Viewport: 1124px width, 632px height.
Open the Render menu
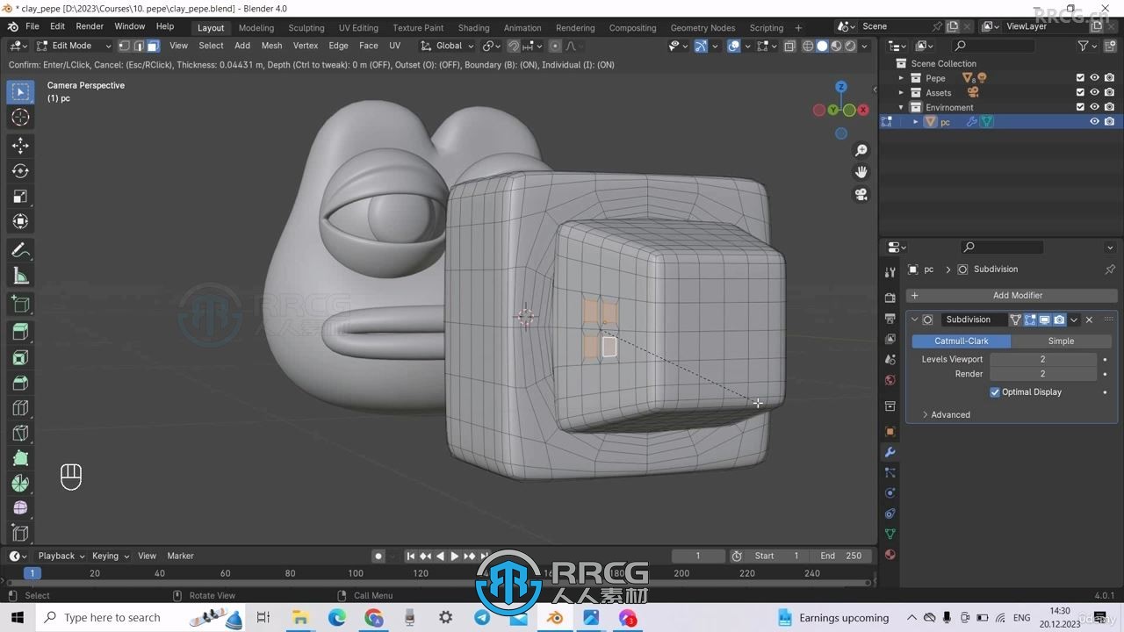coord(90,26)
